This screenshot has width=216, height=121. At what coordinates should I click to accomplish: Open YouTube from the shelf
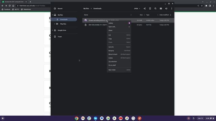click(x=121, y=118)
